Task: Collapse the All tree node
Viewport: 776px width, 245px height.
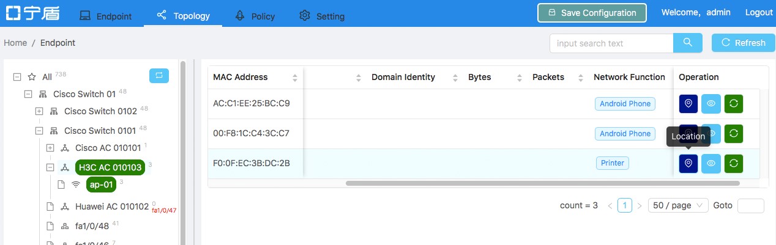Action: (x=17, y=77)
